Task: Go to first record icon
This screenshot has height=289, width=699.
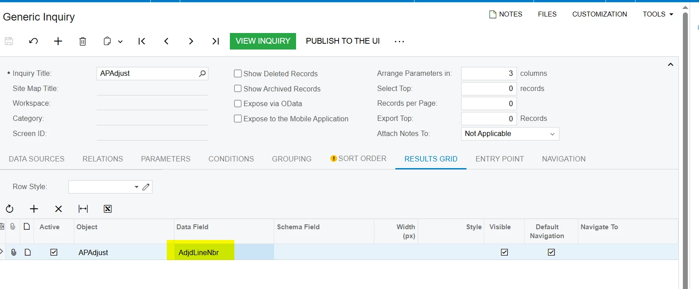Action: tap(142, 41)
